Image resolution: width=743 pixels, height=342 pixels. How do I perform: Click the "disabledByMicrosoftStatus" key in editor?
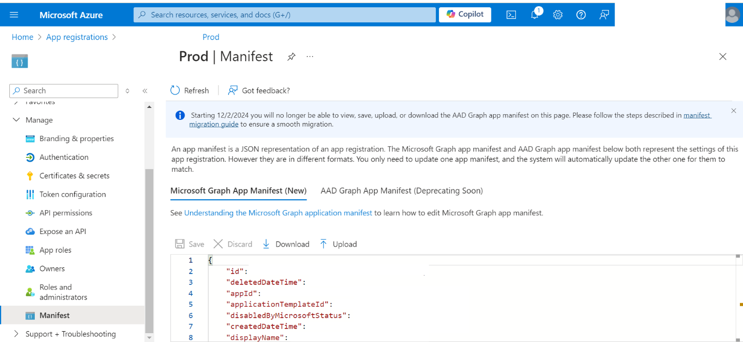point(288,316)
